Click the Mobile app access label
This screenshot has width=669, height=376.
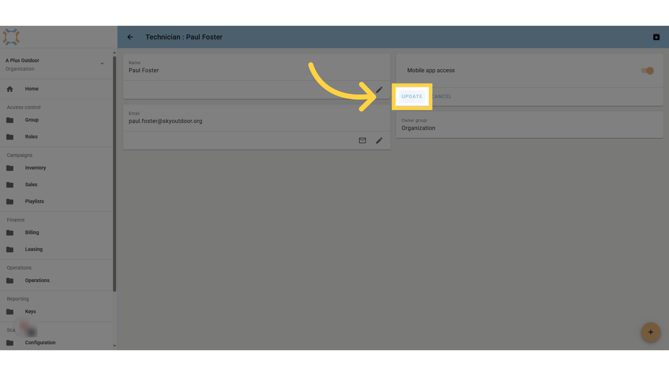(x=431, y=70)
